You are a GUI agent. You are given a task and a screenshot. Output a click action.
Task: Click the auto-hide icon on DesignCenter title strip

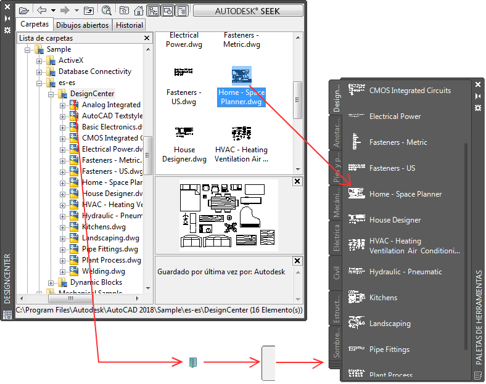(x=7, y=18)
